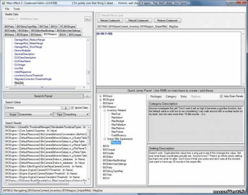Click the Restore Coalesced button
248x195 pixels.
pyautogui.click(x=167, y=20)
